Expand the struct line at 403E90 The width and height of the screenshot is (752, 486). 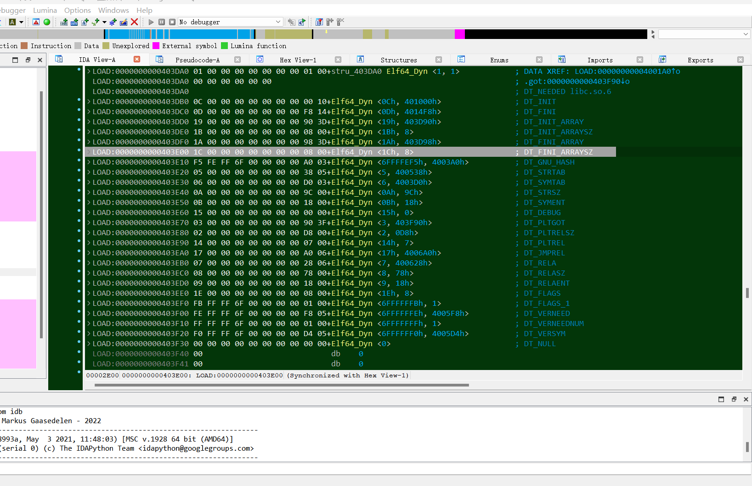click(x=89, y=243)
